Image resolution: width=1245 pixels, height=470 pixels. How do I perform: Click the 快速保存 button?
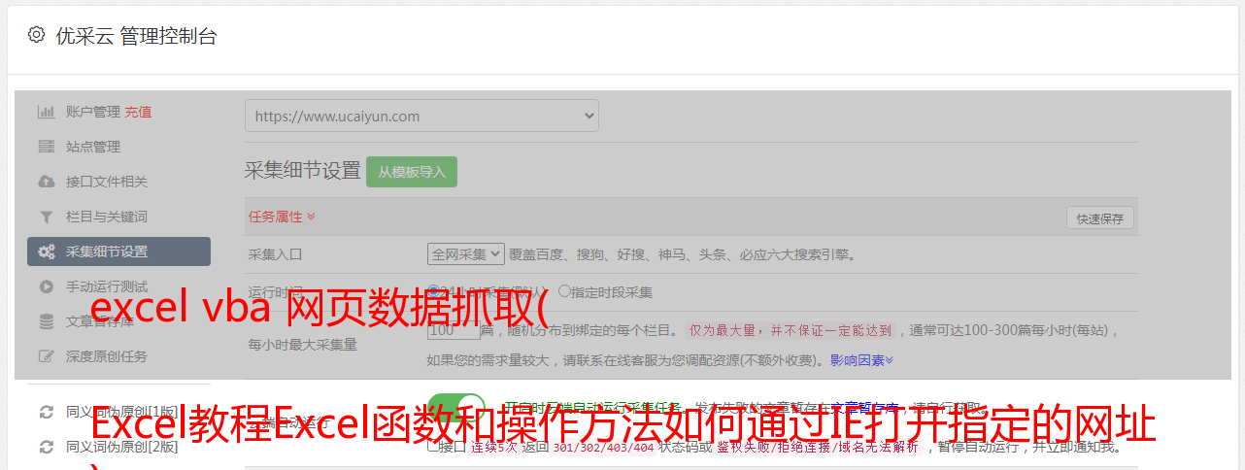1100,218
